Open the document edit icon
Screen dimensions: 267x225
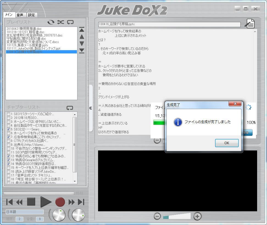click(x=250, y=24)
